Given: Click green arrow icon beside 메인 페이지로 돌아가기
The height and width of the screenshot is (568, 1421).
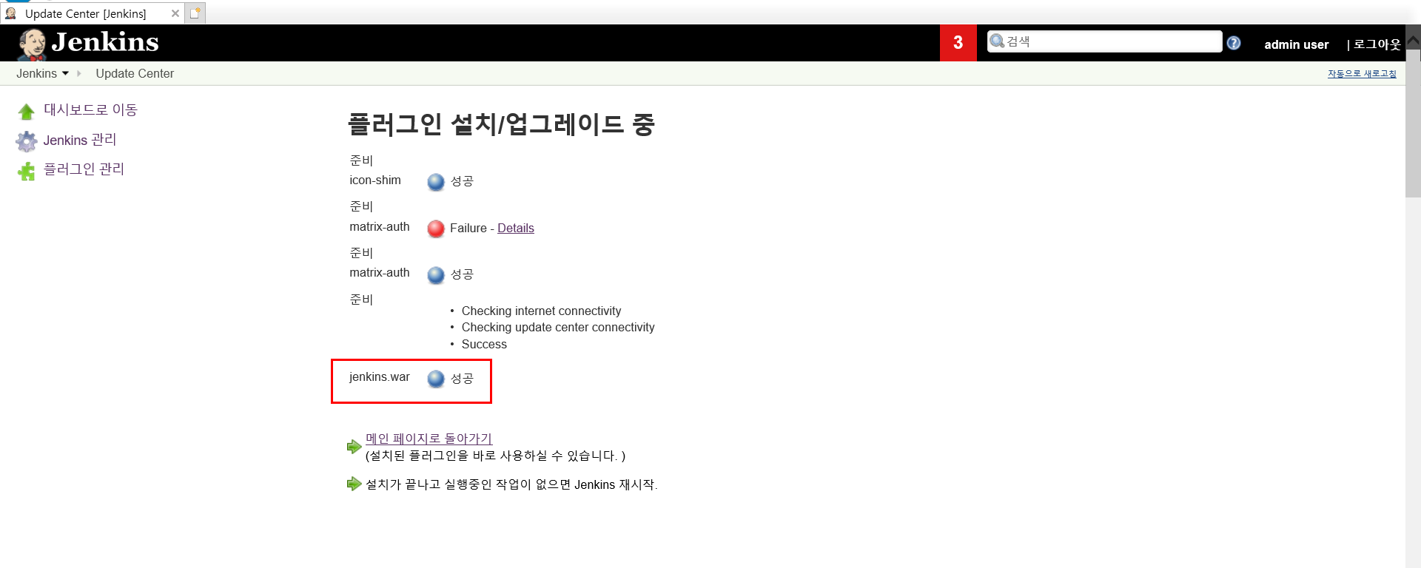Looking at the screenshot, I should click(354, 447).
